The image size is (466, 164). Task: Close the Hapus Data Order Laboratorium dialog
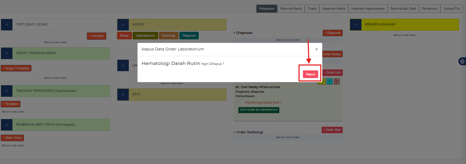pos(316,49)
